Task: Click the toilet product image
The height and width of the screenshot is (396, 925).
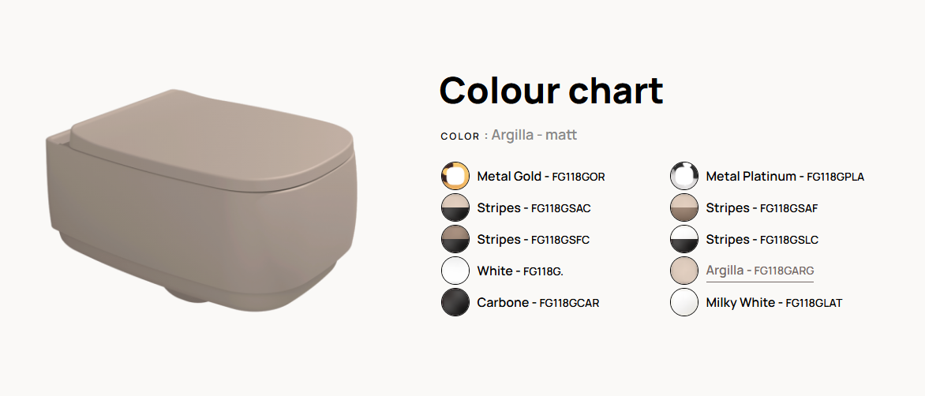Action: pos(202,199)
